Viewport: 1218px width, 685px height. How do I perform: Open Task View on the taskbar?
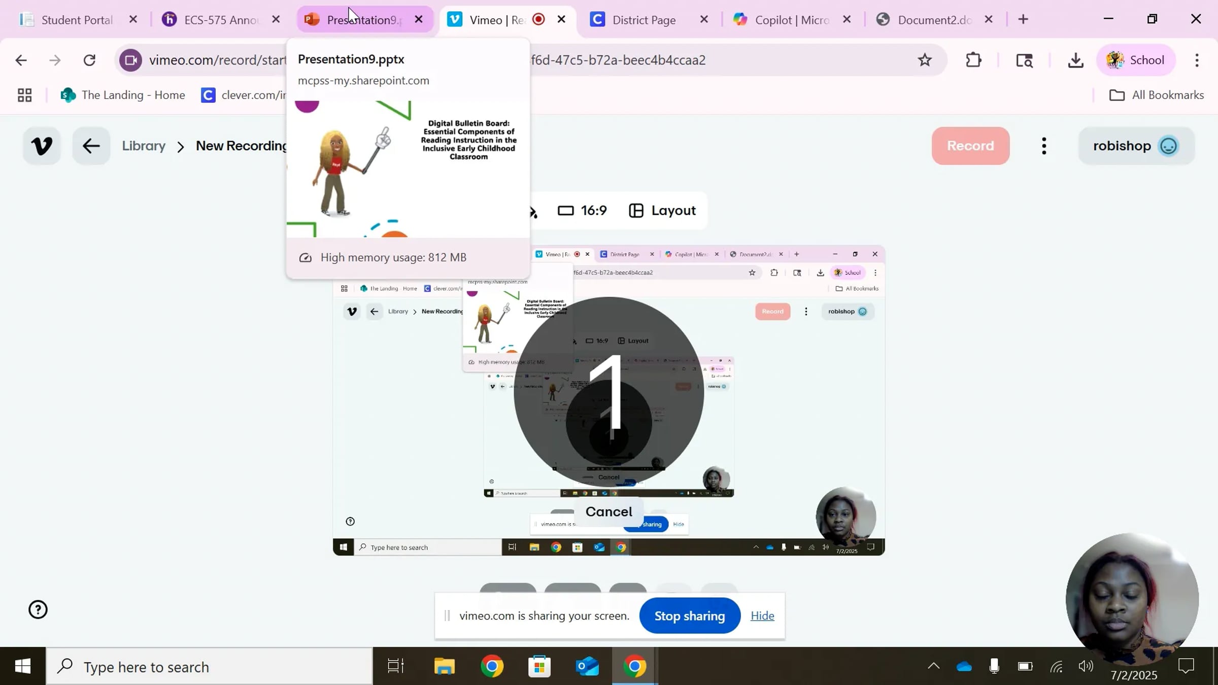tap(395, 666)
